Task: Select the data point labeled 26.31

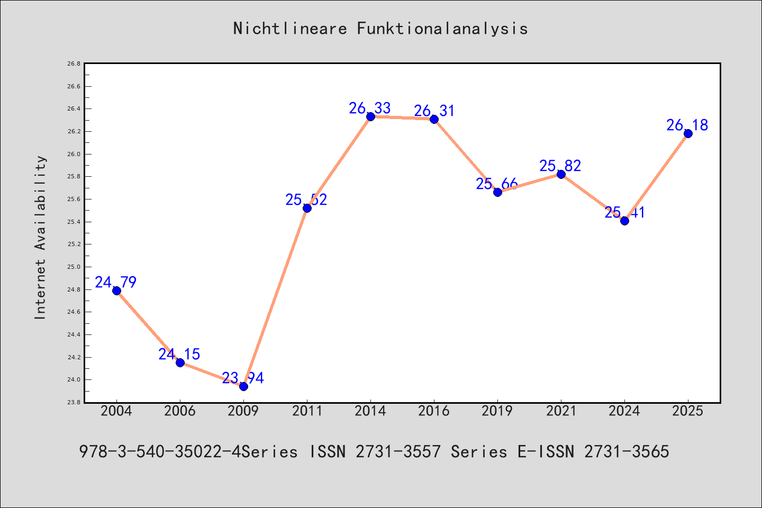Action: (434, 119)
